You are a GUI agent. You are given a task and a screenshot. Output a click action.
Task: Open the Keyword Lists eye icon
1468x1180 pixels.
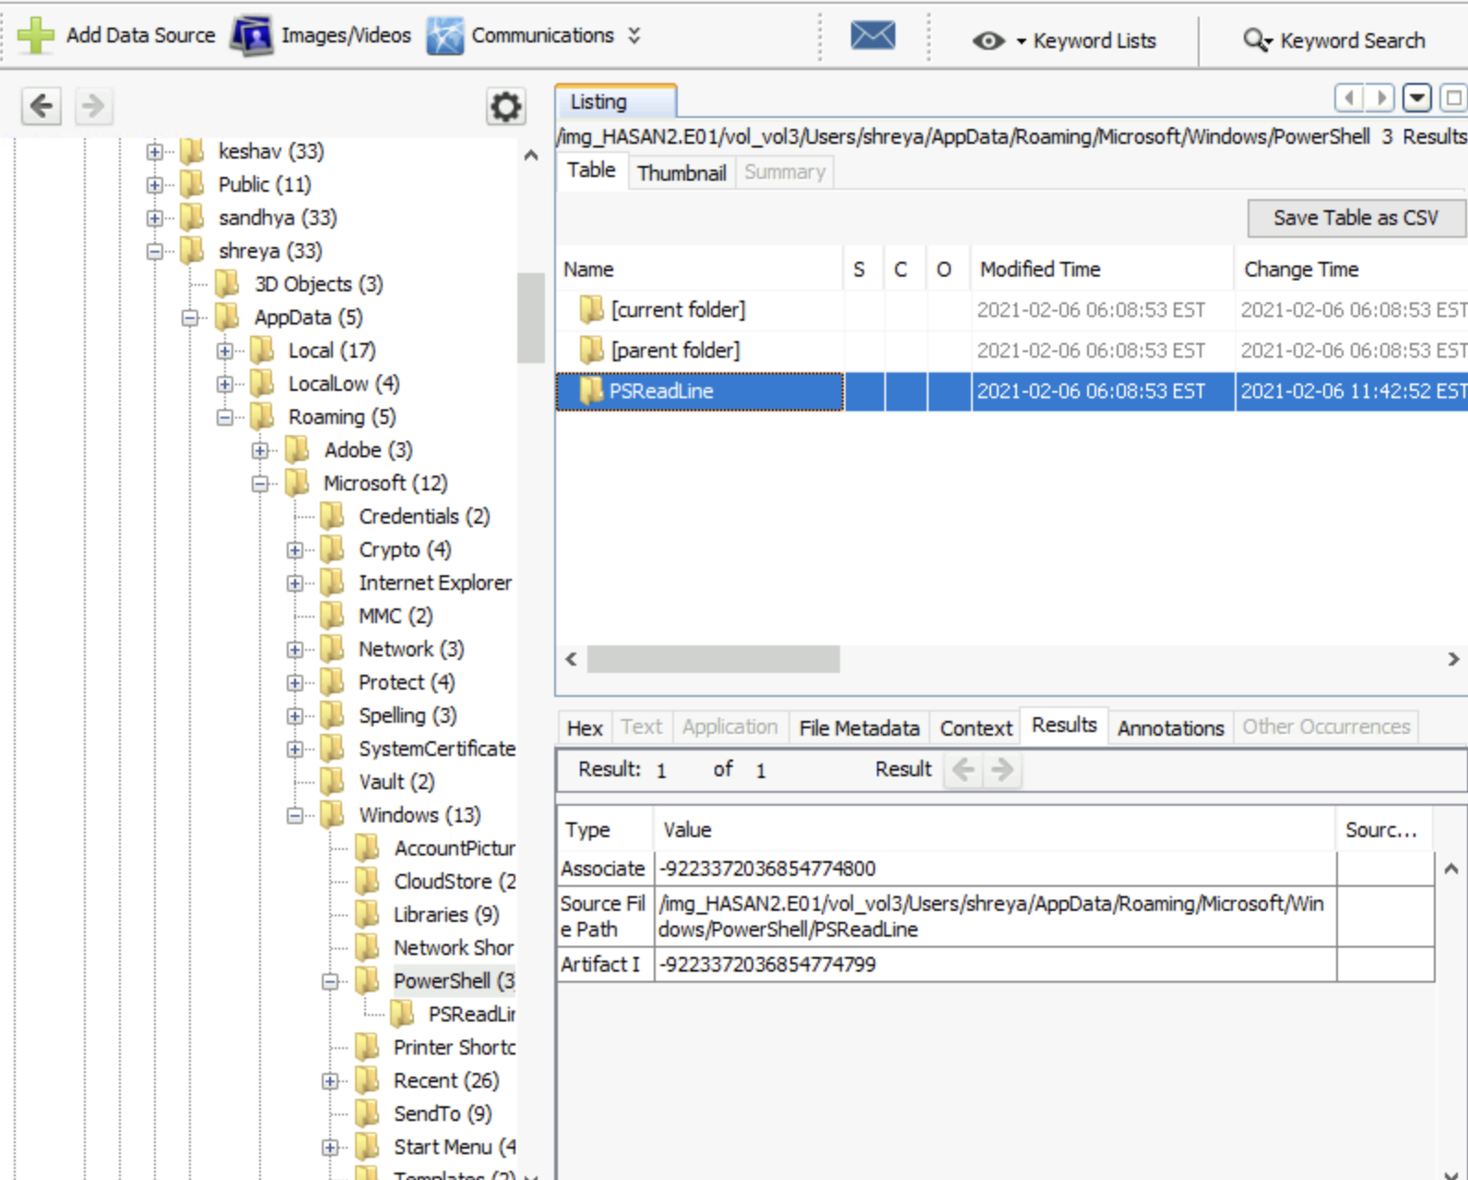(988, 41)
